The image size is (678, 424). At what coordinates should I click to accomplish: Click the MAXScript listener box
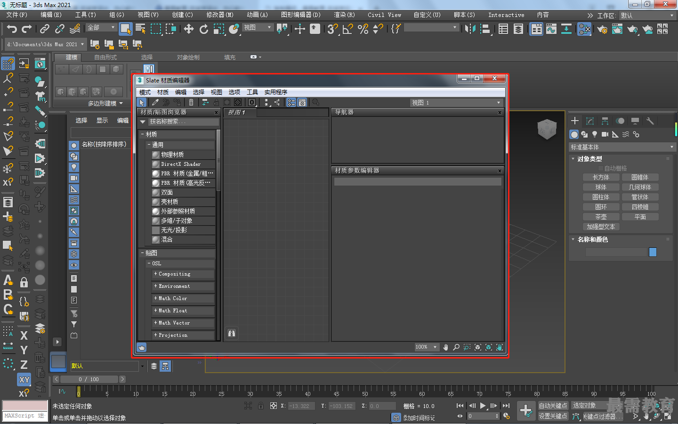pyautogui.click(x=25, y=416)
